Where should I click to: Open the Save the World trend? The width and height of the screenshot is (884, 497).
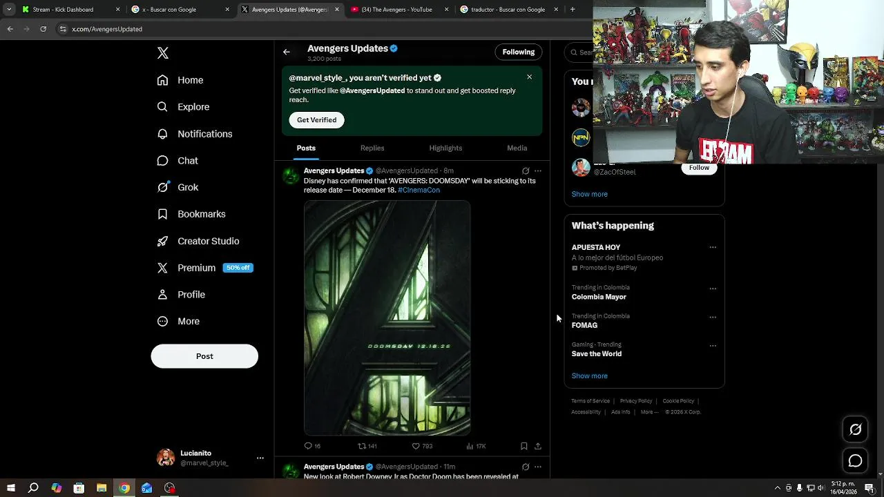pos(597,354)
